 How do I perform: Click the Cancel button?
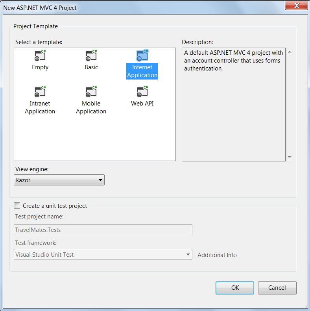pos(277,288)
